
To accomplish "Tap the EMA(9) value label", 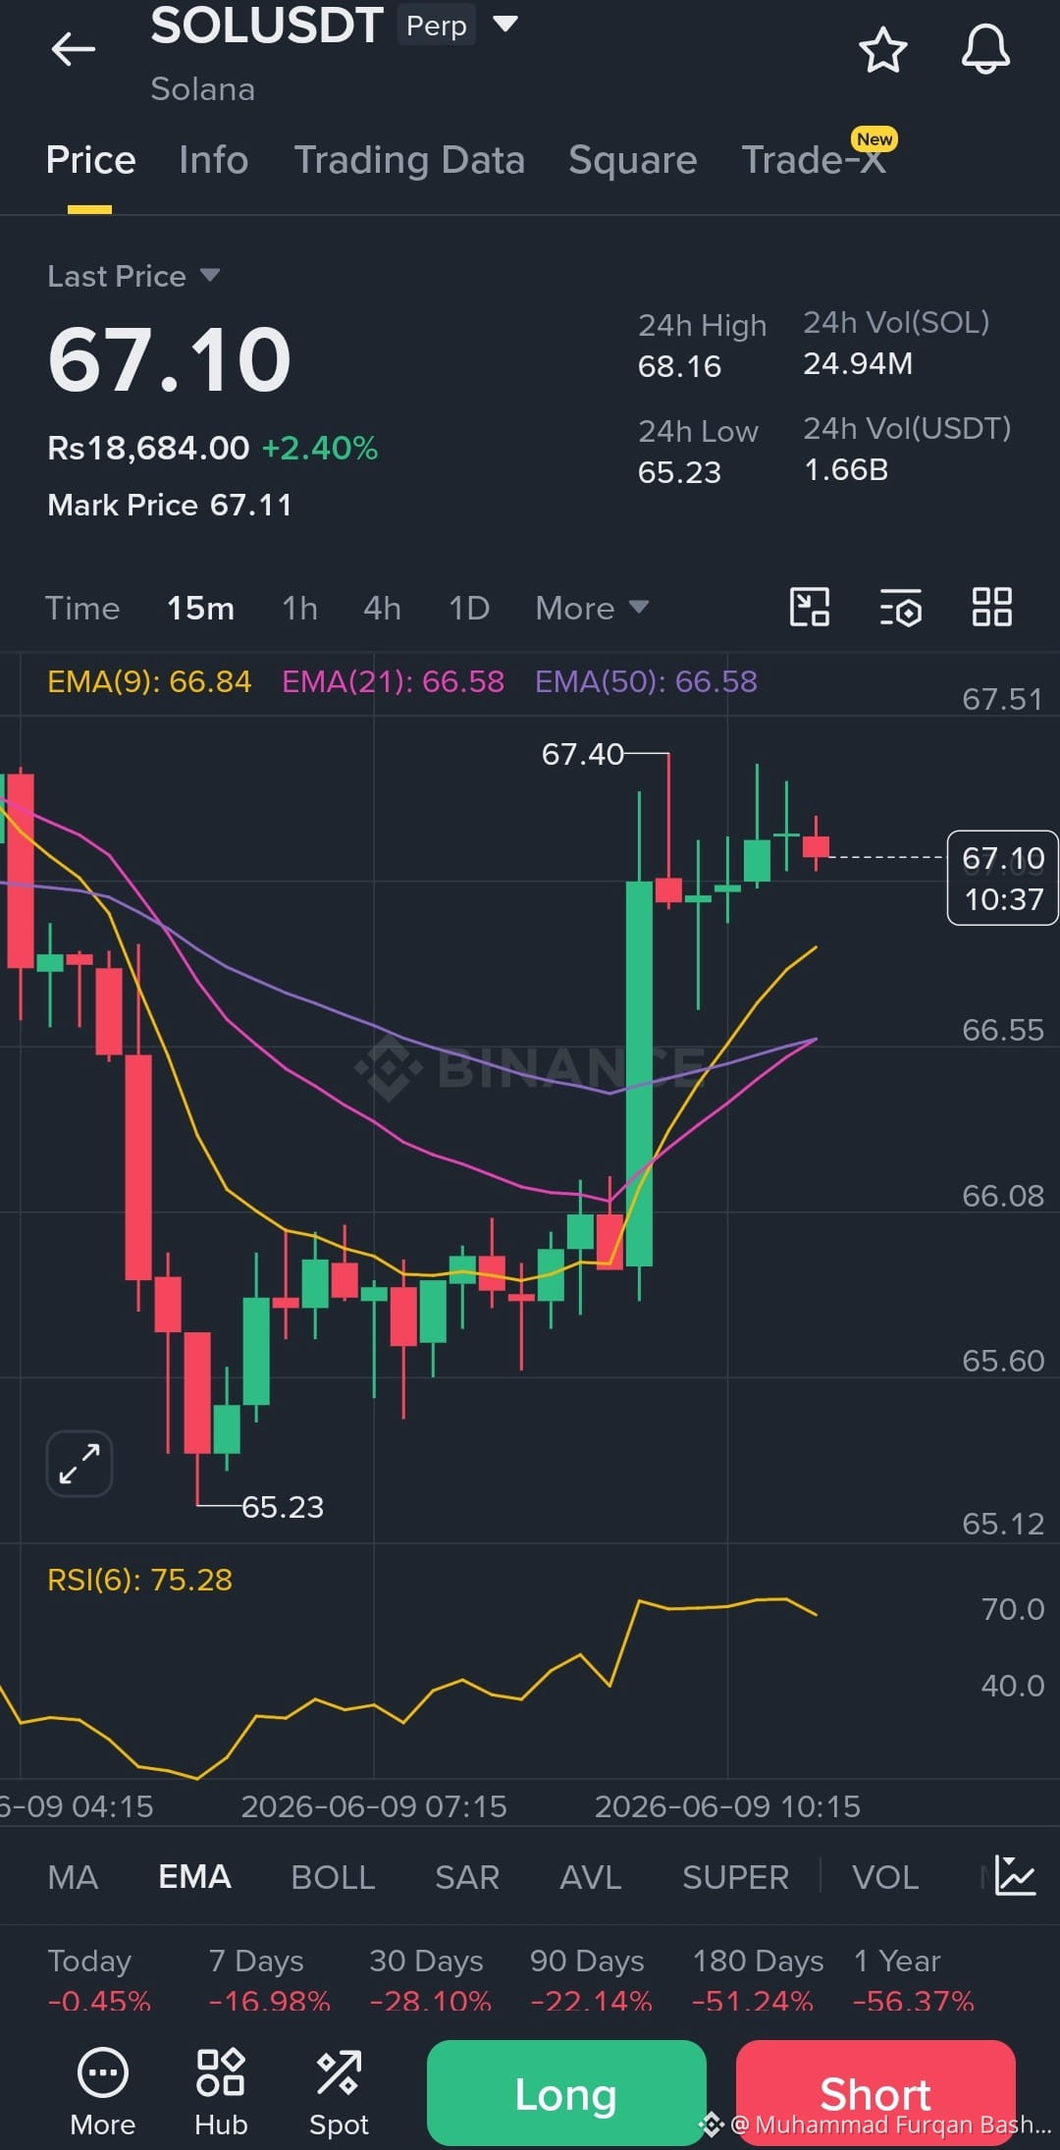I will [149, 681].
